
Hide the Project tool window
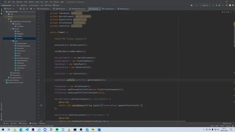(34, 9)
